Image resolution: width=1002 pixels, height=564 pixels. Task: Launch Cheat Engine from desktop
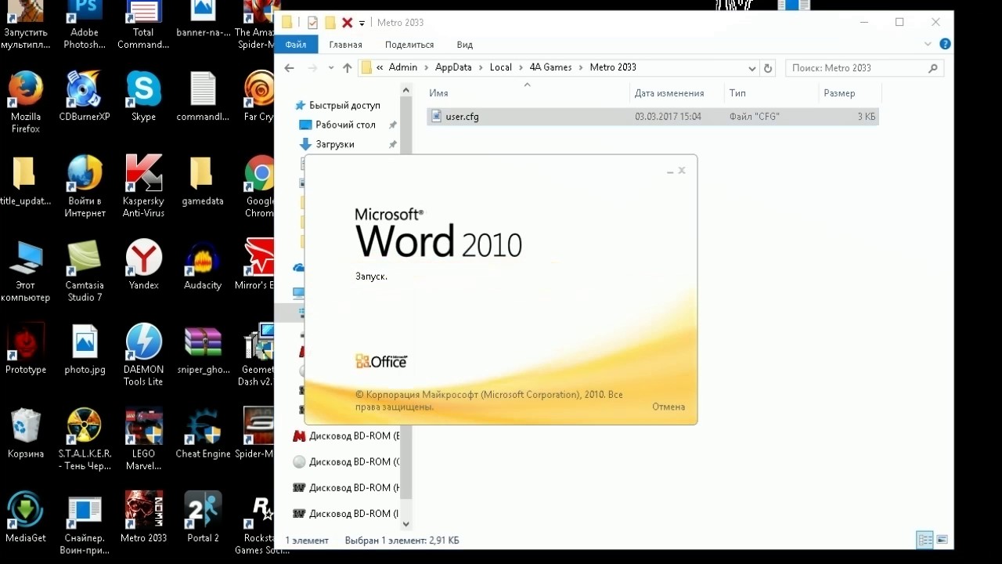202,433
